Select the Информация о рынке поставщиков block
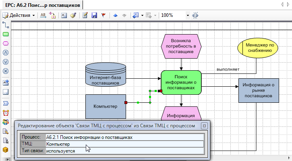292x161 pixels. click(x=259, y=90)
